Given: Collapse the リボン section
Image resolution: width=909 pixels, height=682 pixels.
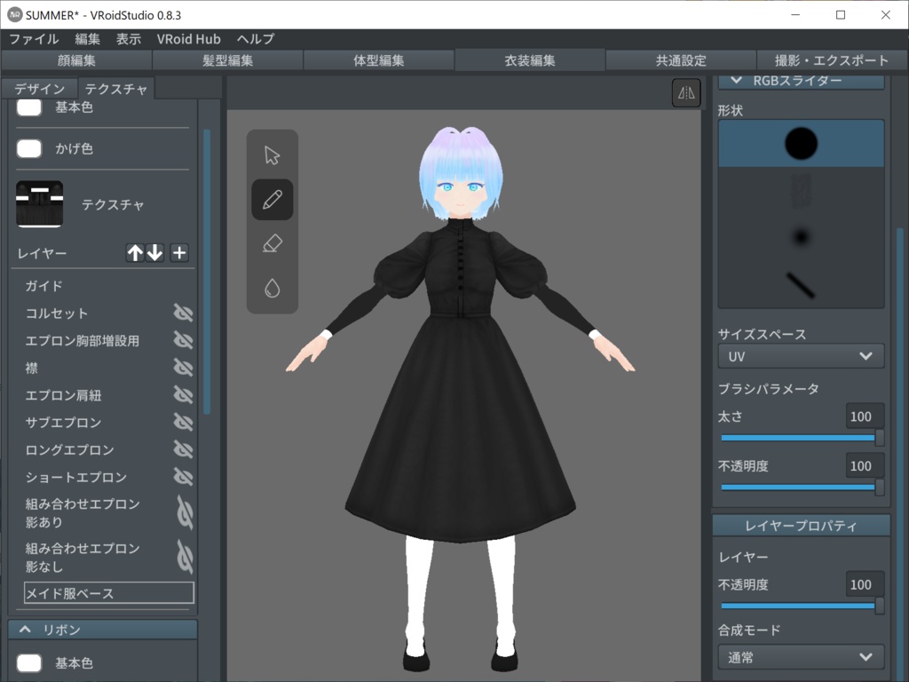Looking at the screenshot, I should tap(101, 629).
